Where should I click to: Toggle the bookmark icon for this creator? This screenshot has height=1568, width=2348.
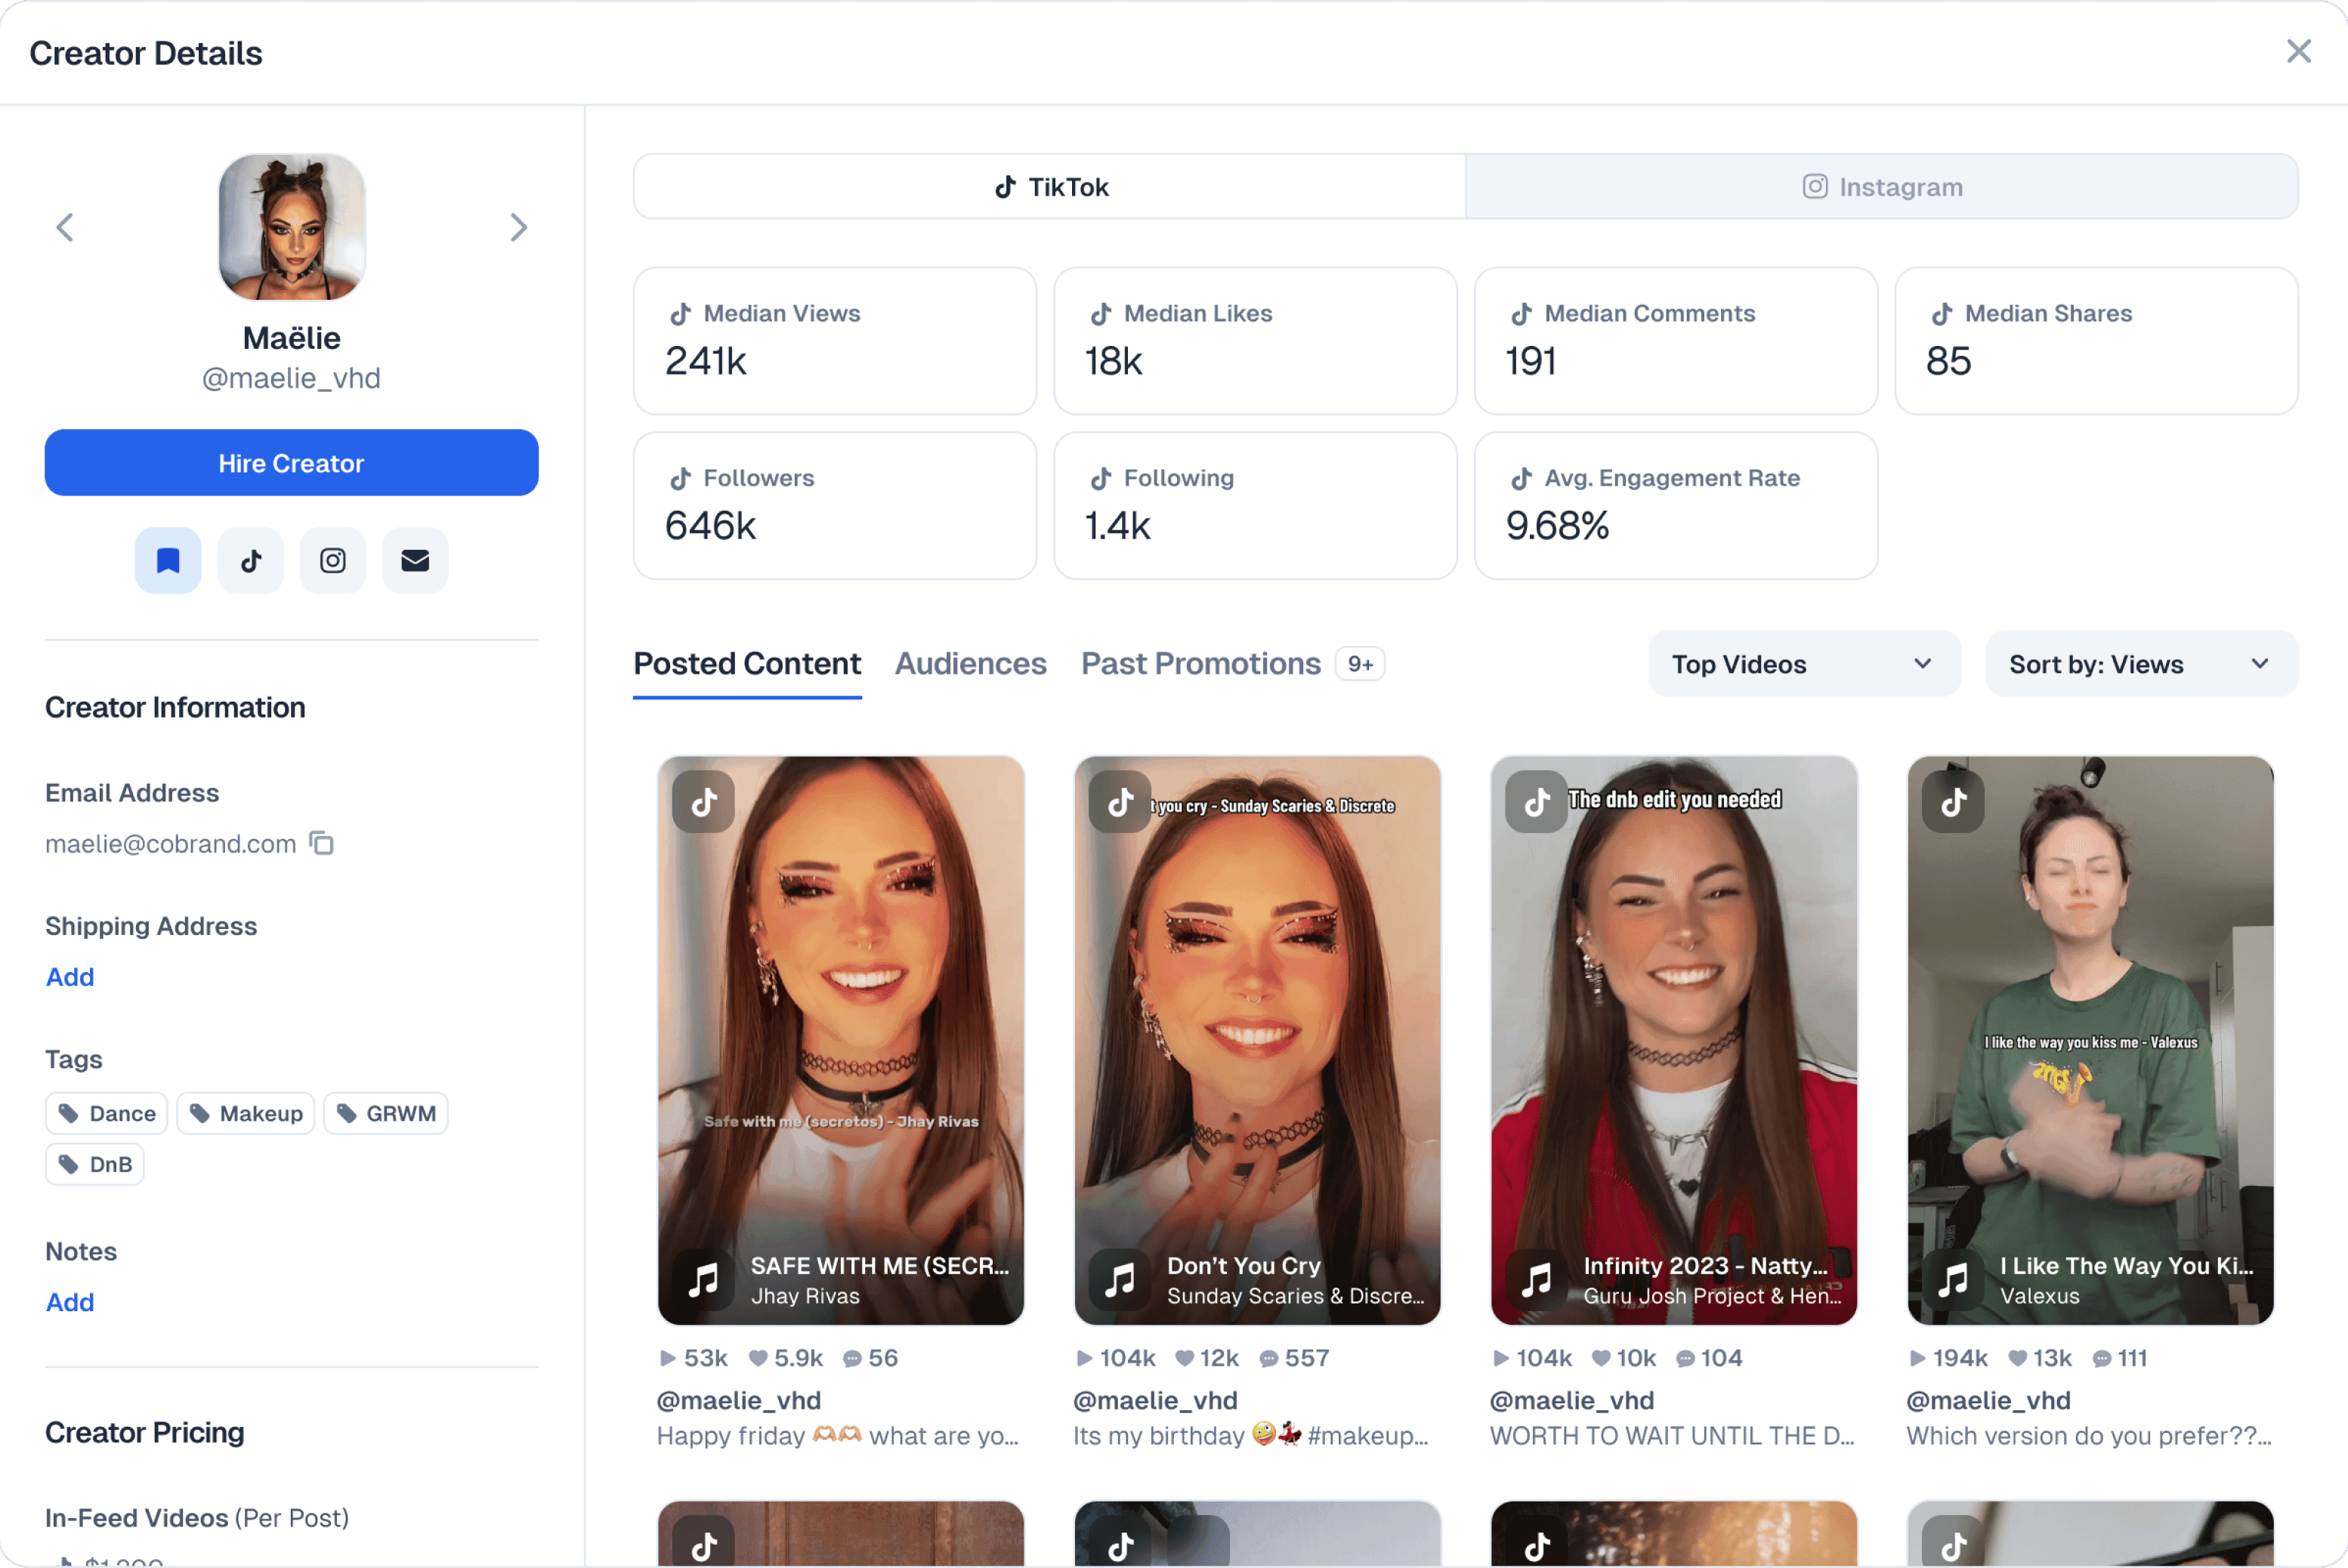coord(168,560)
